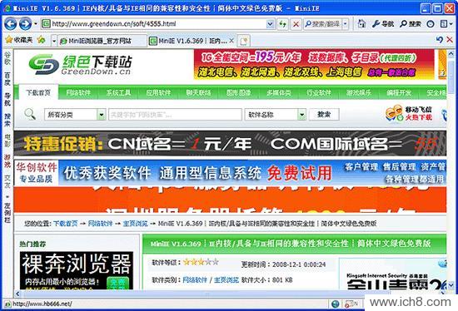This screenshot has width=458, height=311.
Task: Open the 特惠促销 CN域名 banner
Action: 230,143
